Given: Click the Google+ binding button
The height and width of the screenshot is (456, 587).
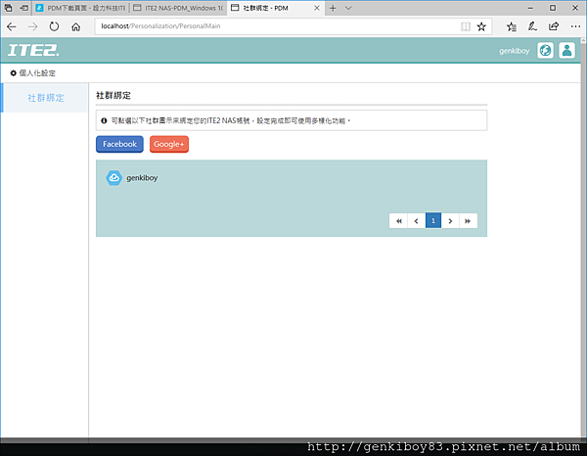Looking at the screenshot, I should (169, 144).
